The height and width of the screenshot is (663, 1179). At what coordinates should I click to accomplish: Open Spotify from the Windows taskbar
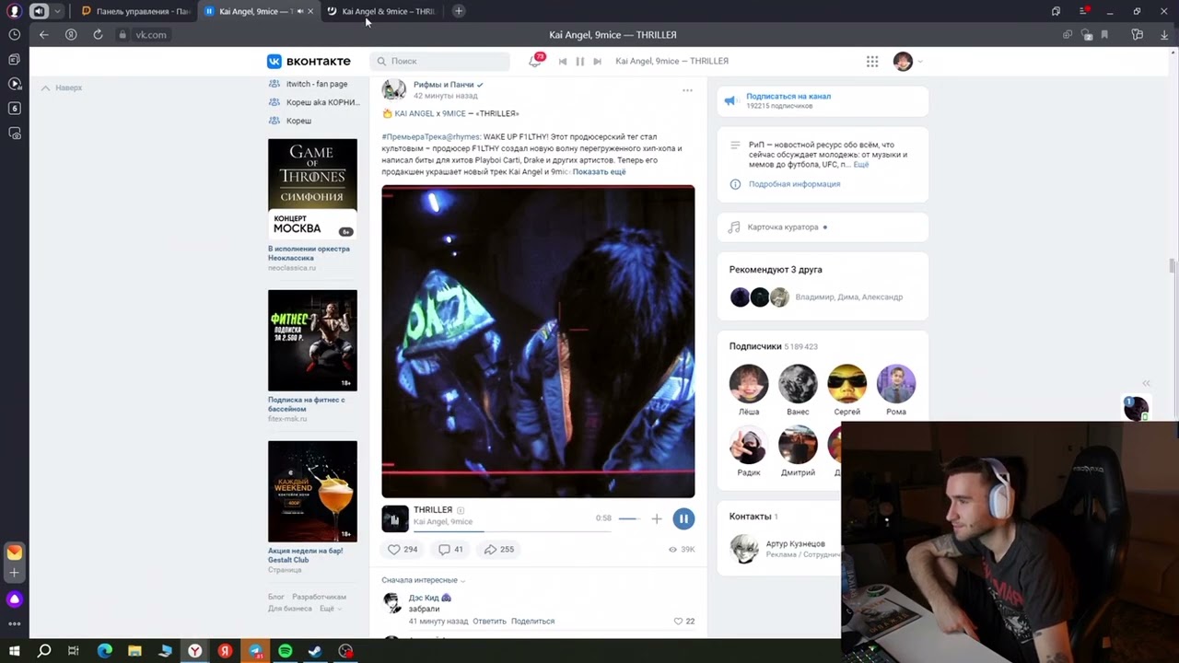pyautogui.click(x=286, y=651)
